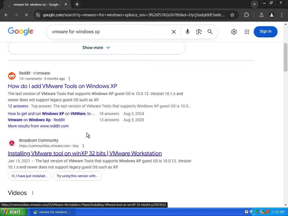Open How to get and run Windows XP link
Viewport: 288px width, 216px height.
[51, 114]
